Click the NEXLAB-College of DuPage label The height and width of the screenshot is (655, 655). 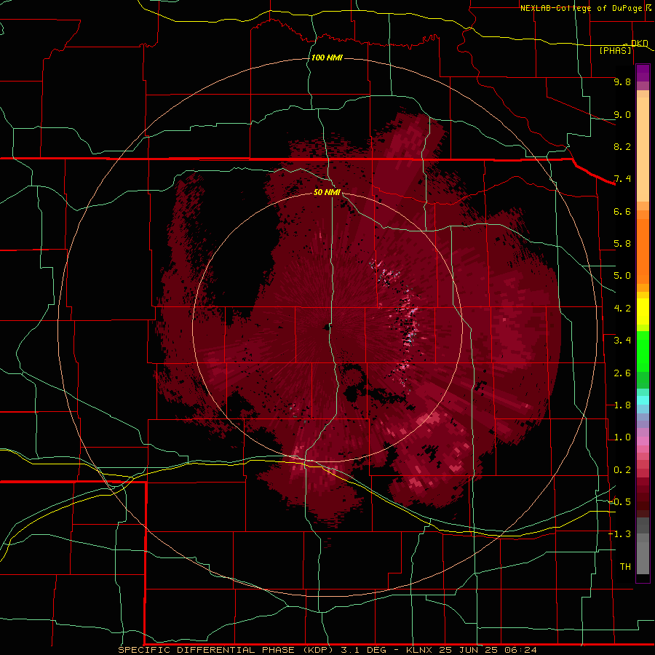(x=581, y=8)
